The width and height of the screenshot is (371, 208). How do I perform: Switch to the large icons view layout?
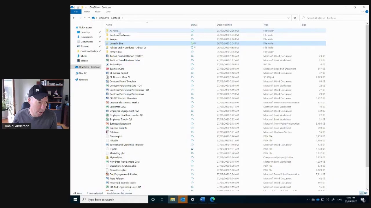pyautogui.click(x=365, y=193)
